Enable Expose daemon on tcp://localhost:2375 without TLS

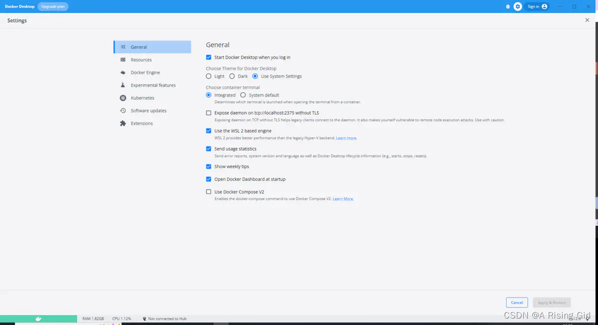click(209, 113)
